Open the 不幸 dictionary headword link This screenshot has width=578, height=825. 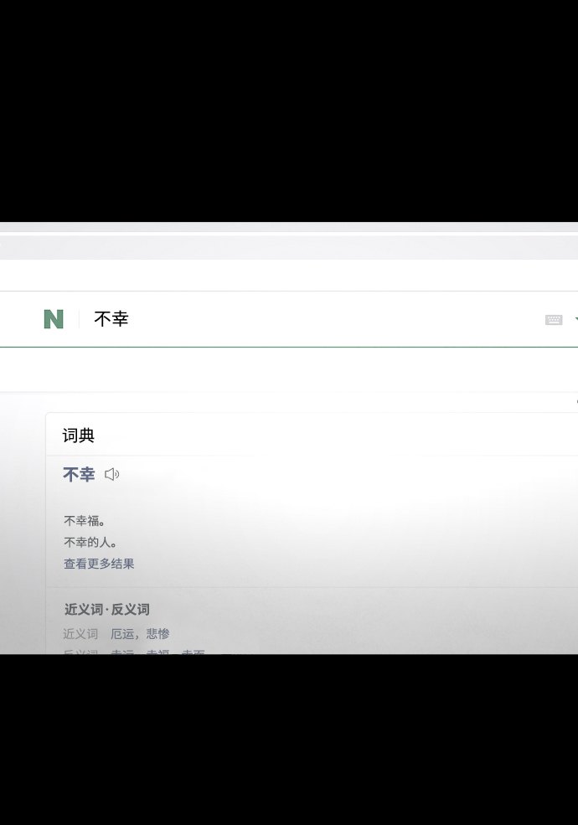pyautogui.click(x=79, y=475)
